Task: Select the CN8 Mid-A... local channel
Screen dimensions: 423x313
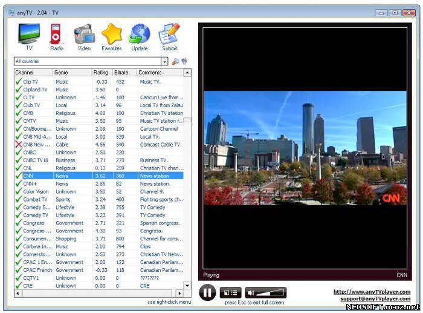Action: (99, 136)
